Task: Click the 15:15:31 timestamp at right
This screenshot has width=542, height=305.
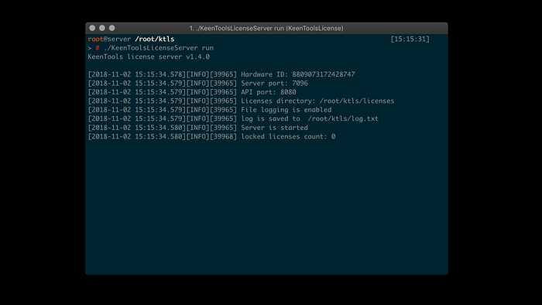Action: click(410, 39)
